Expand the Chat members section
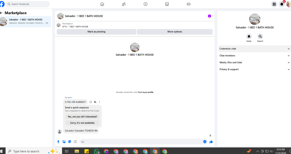 click(254, 56)
